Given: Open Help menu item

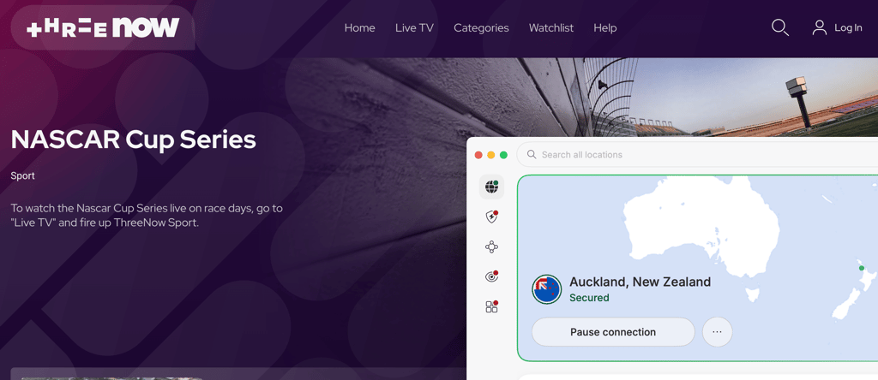Looking at the screenshot, I should click(x=604, y=28).
